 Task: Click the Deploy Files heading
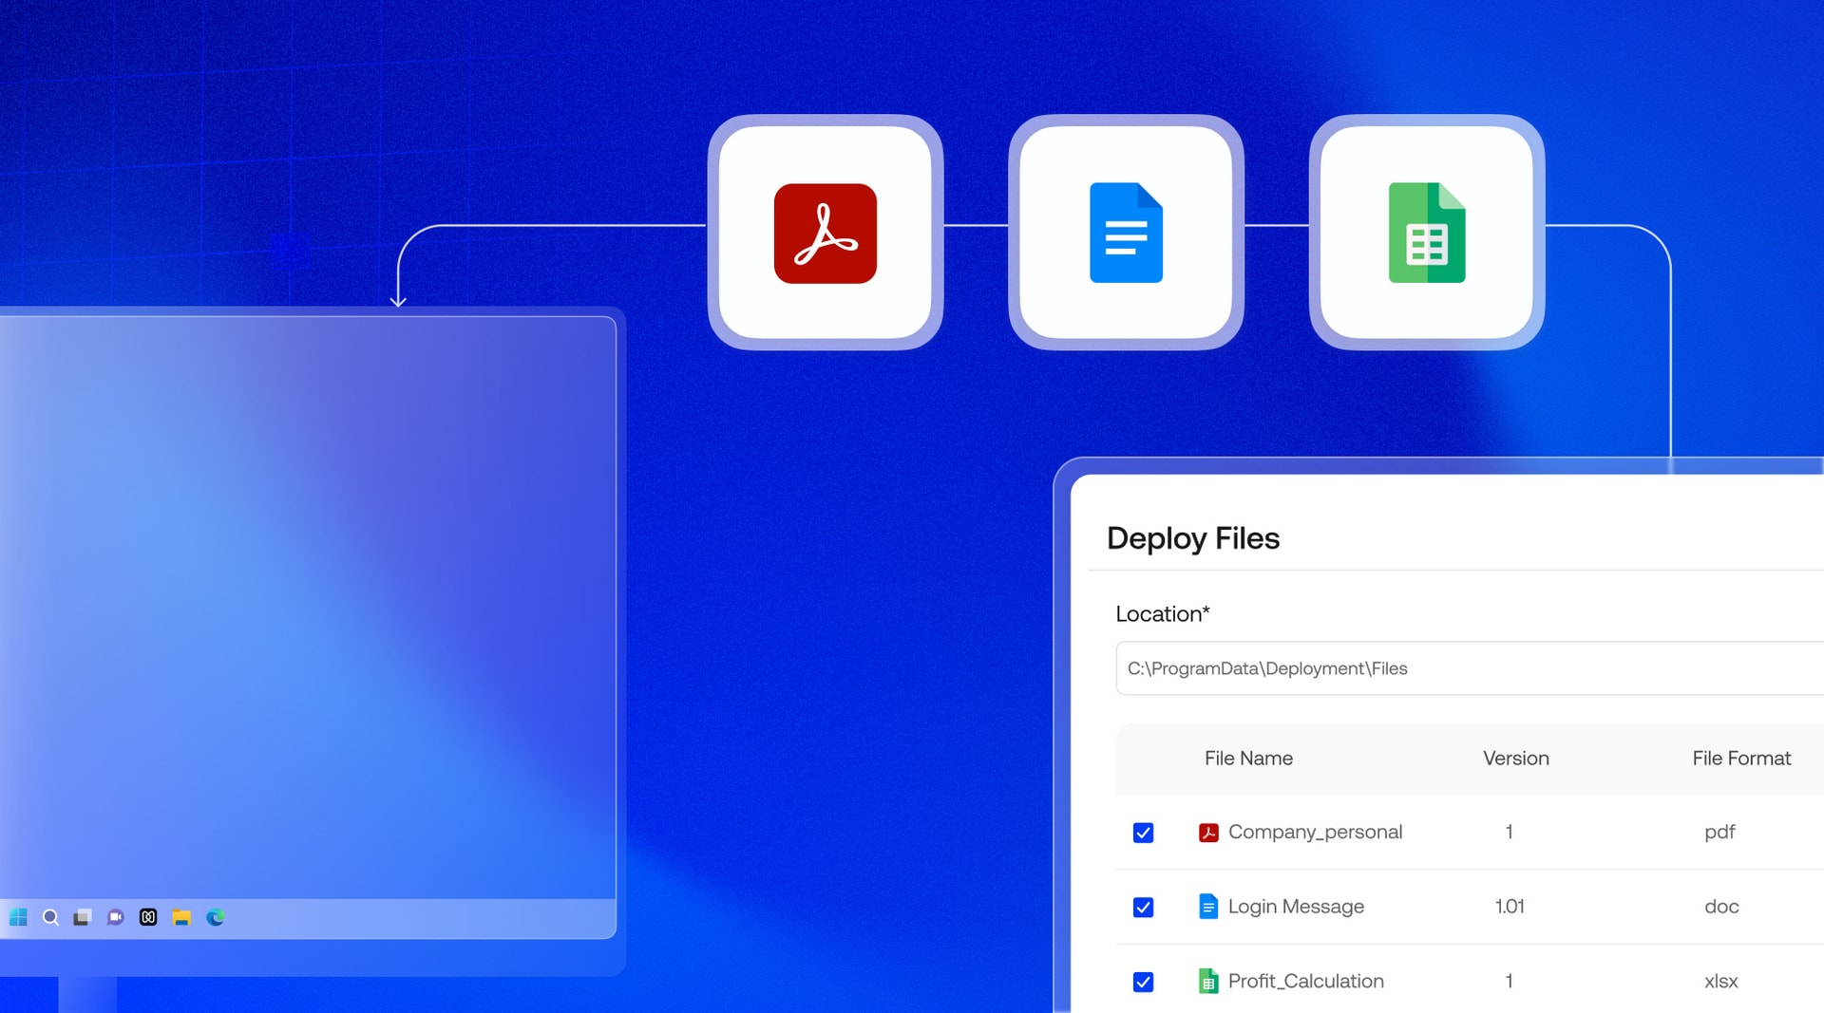(1193, 538)
